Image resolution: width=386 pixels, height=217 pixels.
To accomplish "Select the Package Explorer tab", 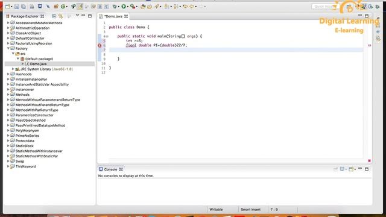I will pyautogui.click(x=25, y=16).
